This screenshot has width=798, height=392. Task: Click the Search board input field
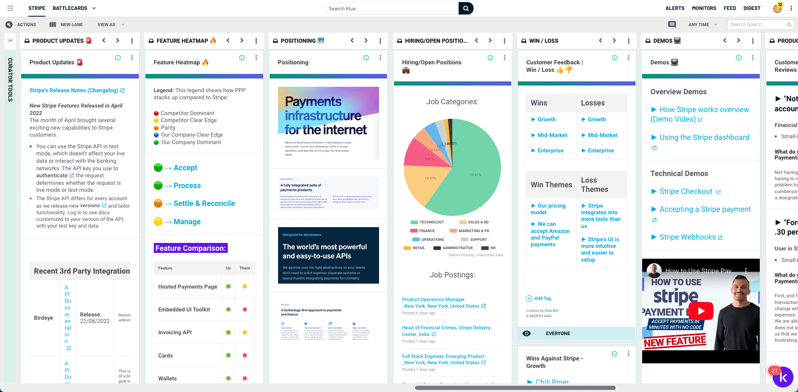760,24
